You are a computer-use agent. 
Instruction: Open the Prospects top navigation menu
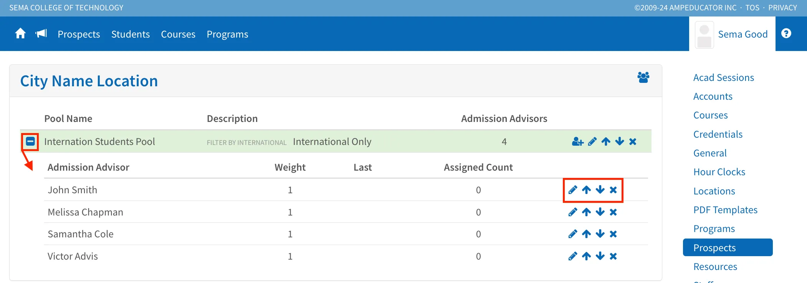pos(79,34)
